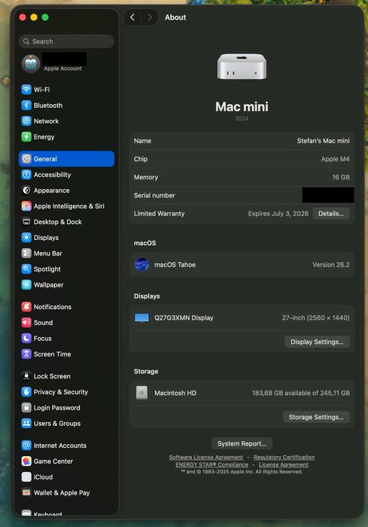Open Bluetooth icon in sidebar
Viewport: 368px width, 527px height.
pos(26,106)
